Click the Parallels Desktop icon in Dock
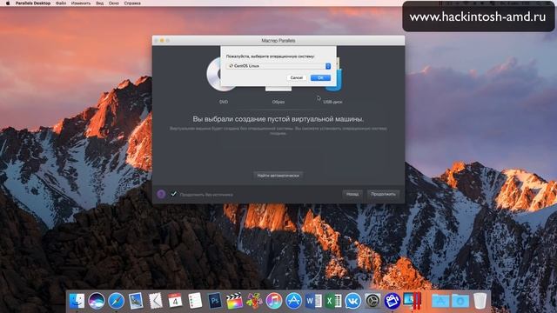The height and width of the screenshot is (313, 557). 412,301
